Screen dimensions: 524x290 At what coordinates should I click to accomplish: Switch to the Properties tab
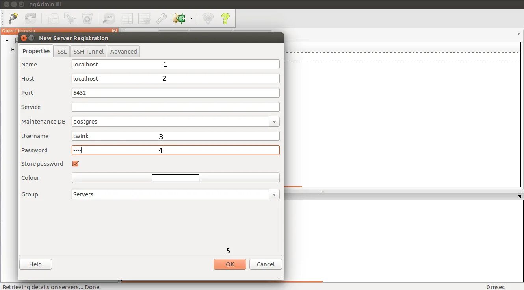click(37, 51)
